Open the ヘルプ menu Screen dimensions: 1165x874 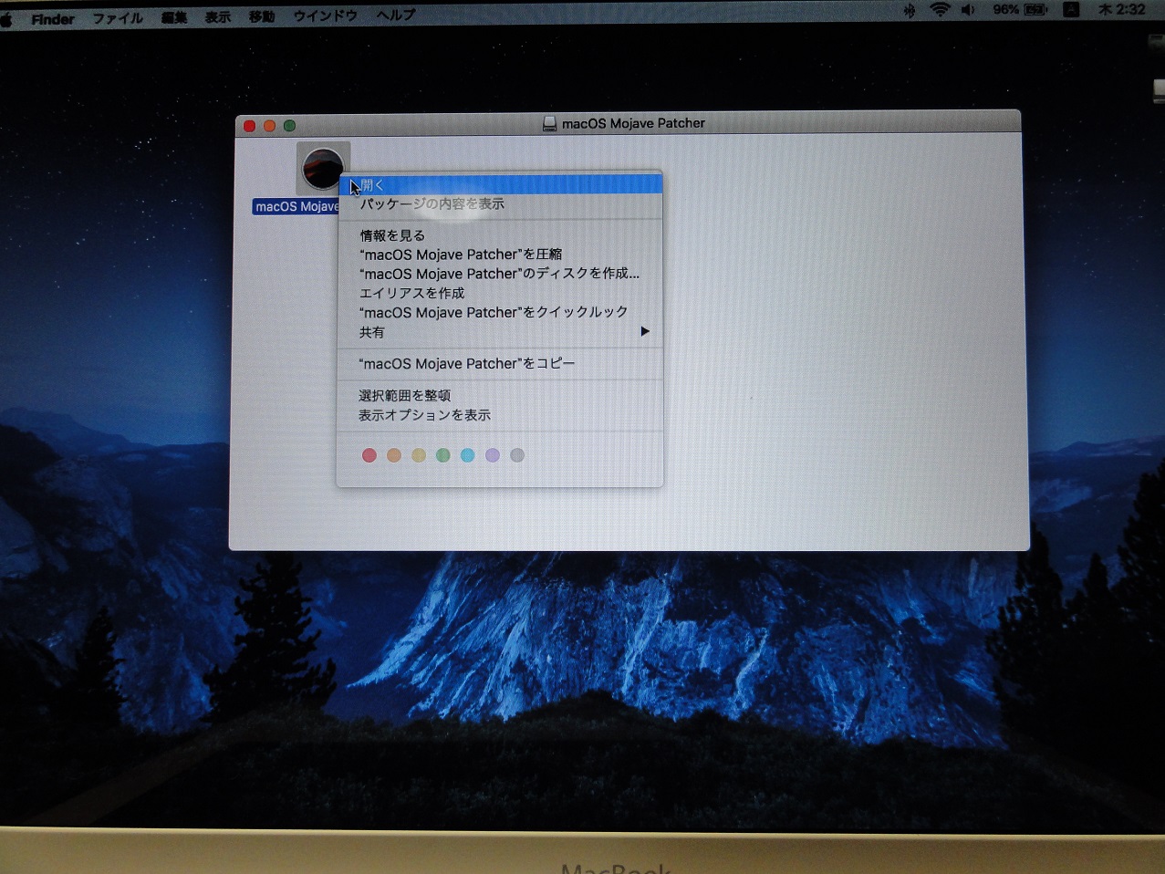pyautogui.click(x=396, y=16)
